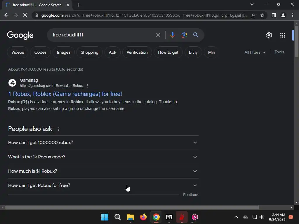The height and width of the screenshot is (224, 299).
Task: Open '1 Robux, Roblox' result link
Action: click(x=65, y=94)
